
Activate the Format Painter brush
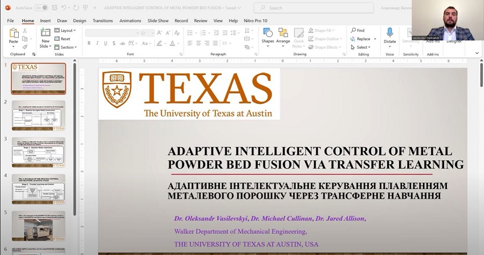25,47
